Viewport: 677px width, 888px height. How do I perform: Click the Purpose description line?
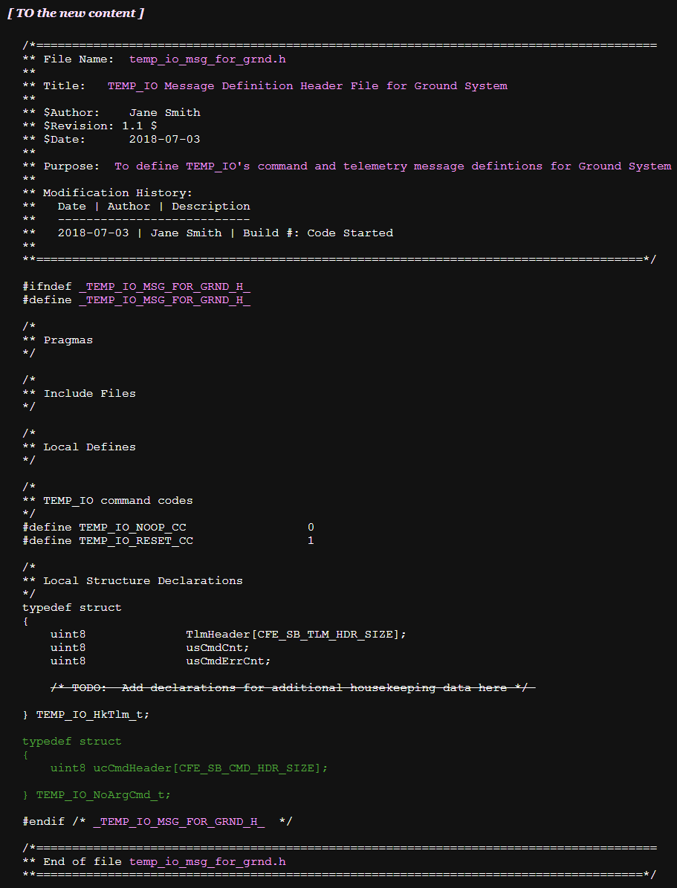pyautogui.click(x=392, y=166)
